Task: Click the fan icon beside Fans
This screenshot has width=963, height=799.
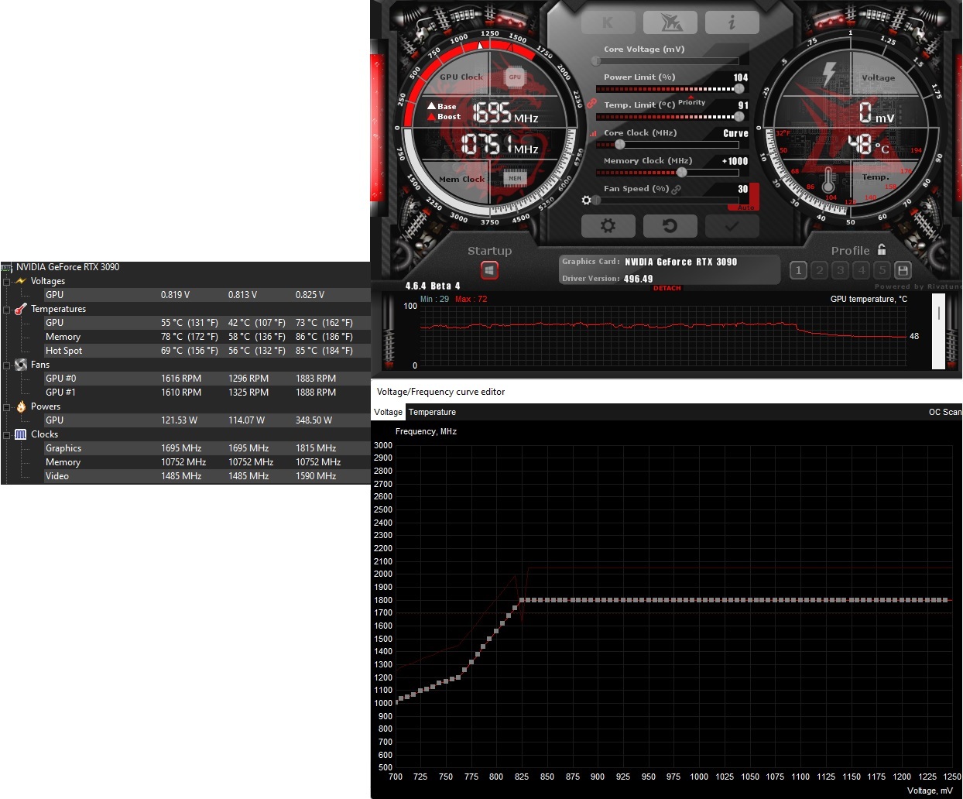Action: click(21, 365)
